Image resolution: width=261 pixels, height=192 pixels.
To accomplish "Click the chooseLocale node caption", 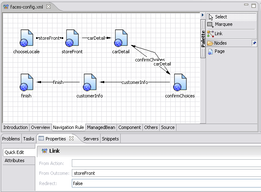I will (26, 52).
